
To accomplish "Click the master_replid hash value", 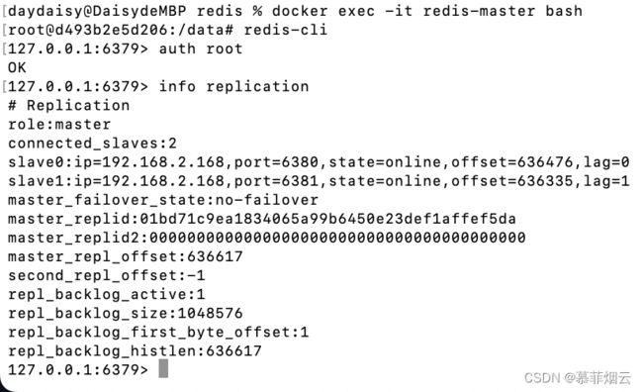I will pyautogui.click(x=328, y=219).
